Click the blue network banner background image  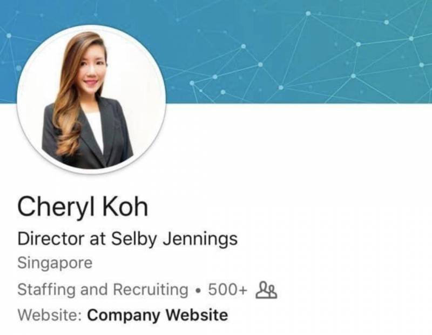click(x=298, y=52)
